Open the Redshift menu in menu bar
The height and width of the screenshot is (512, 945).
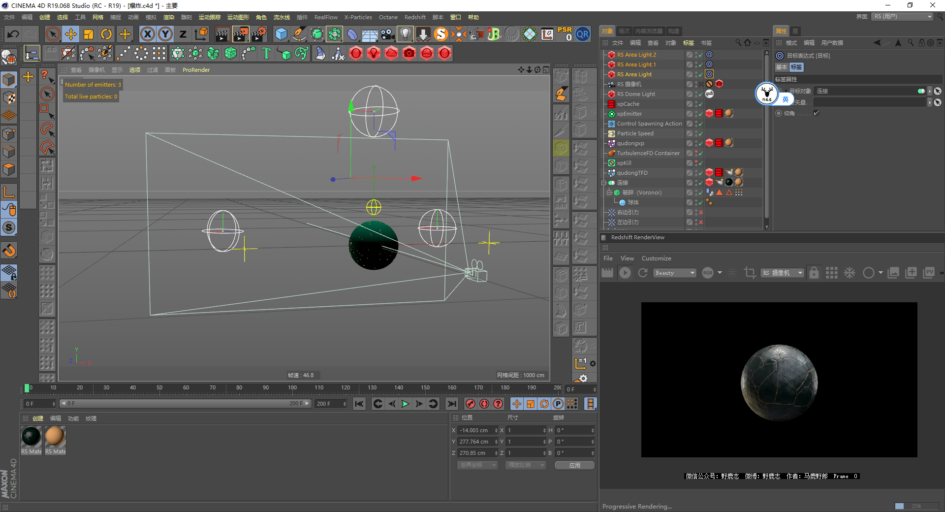coord(415,17)
